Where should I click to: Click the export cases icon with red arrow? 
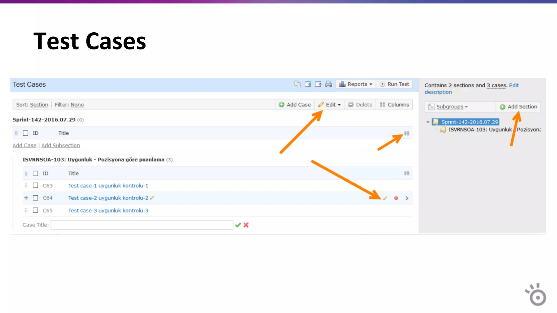pyautogui.click(x=318, y=84)
